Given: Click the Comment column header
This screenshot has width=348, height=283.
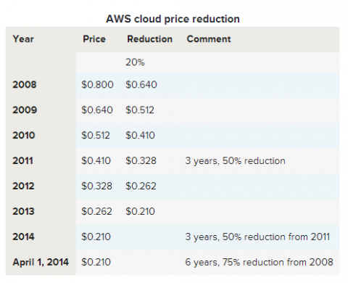Looking at the screenshot, I should point(209,39).
